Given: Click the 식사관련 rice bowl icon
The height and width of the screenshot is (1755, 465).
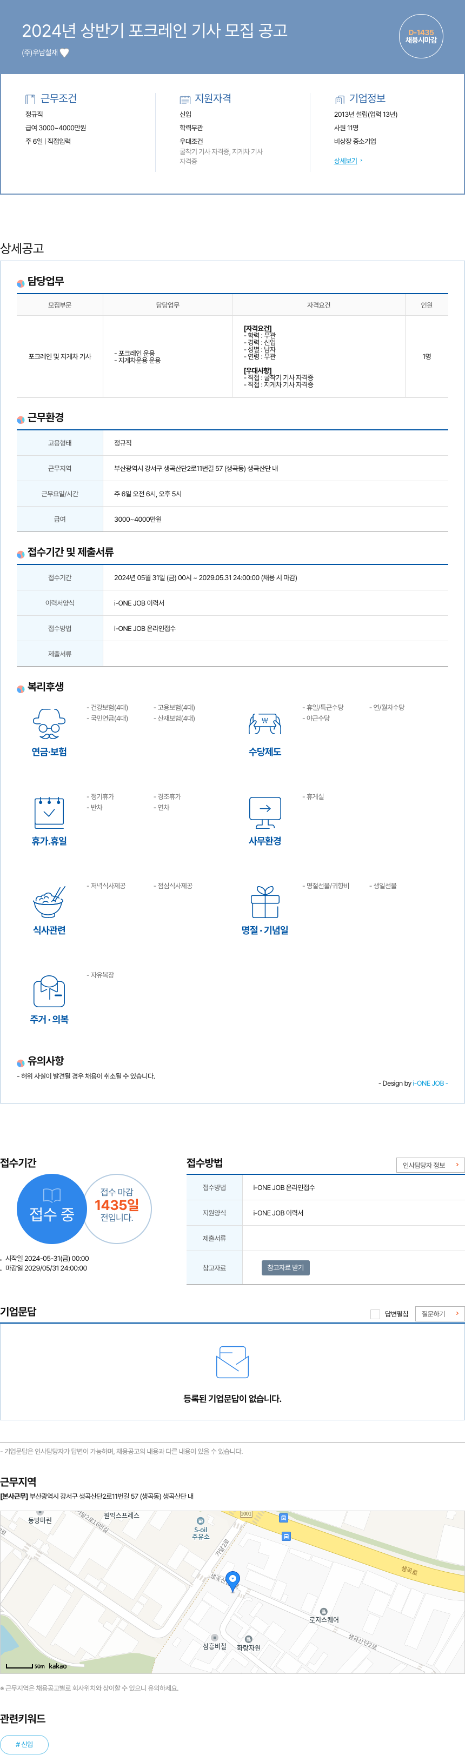Looking at the screenshot, I should (x=49, y=901).
